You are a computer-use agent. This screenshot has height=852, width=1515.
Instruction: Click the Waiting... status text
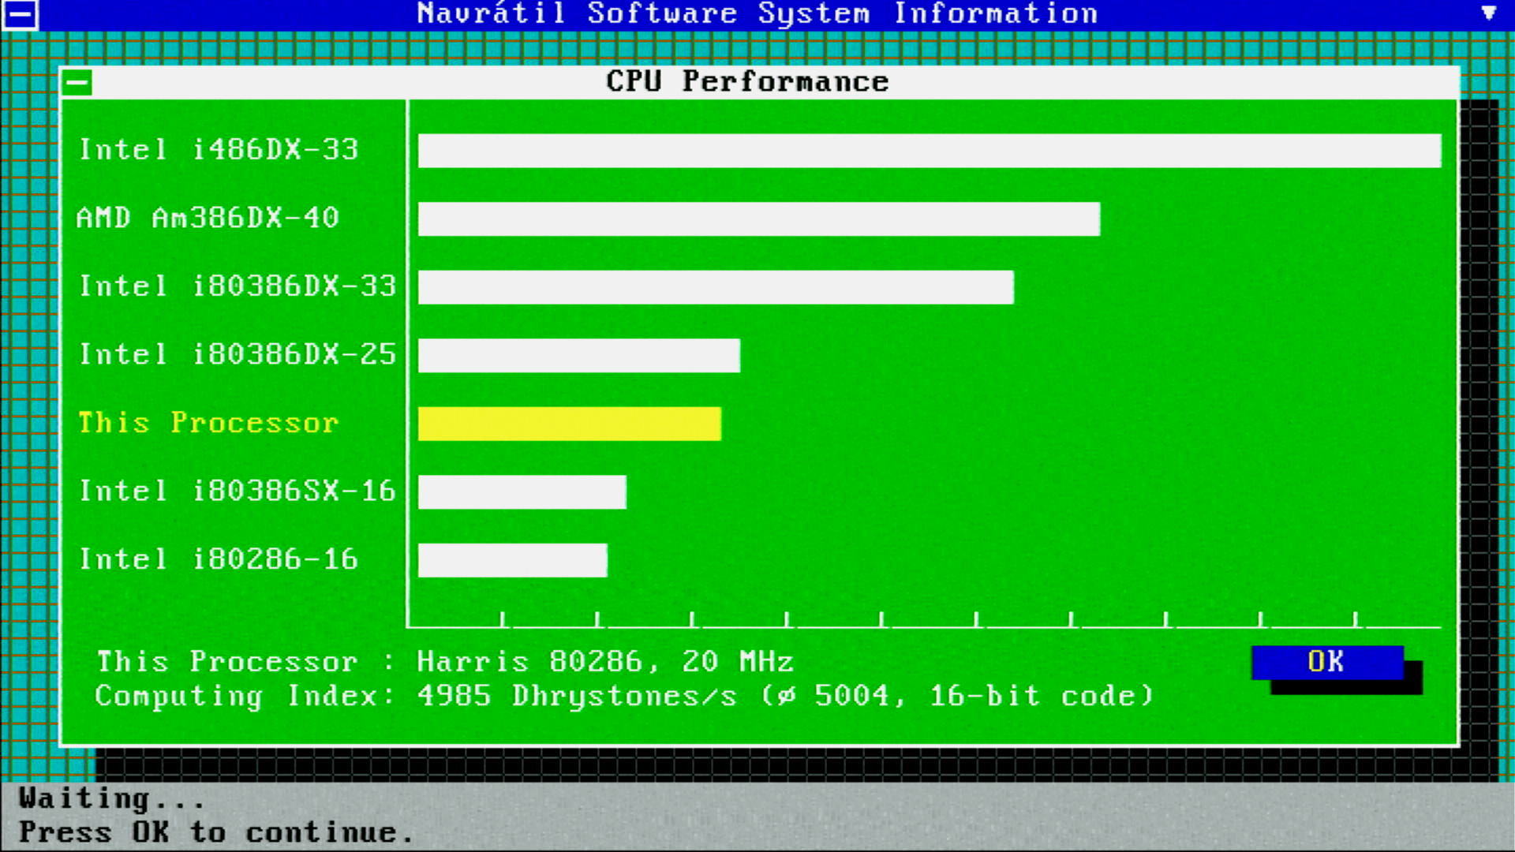point(111,798)
